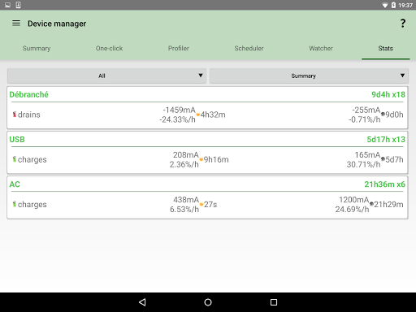The image size is (416, 312).
Task: Open the hamburger navigation menu
Action: point(16,24)
